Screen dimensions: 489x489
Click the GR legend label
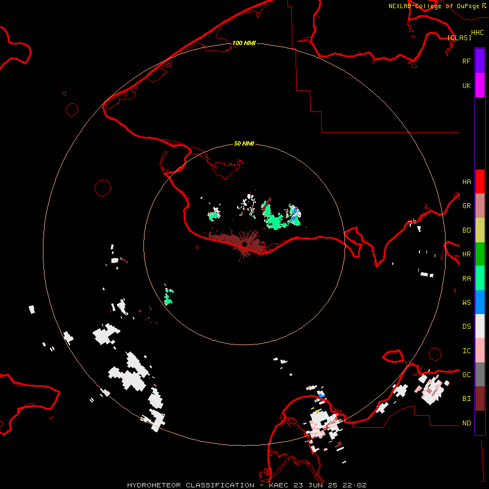(x=466, y=206)
